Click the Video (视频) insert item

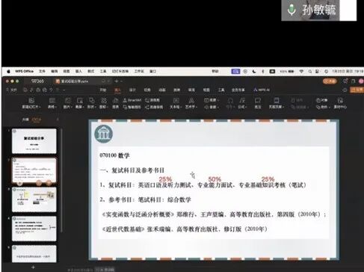click(x=212, y=100)
